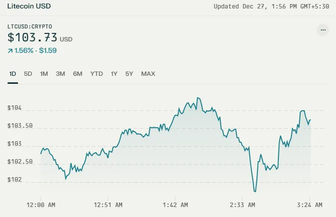Click the 2:33 AM time marker

(242, 205)
